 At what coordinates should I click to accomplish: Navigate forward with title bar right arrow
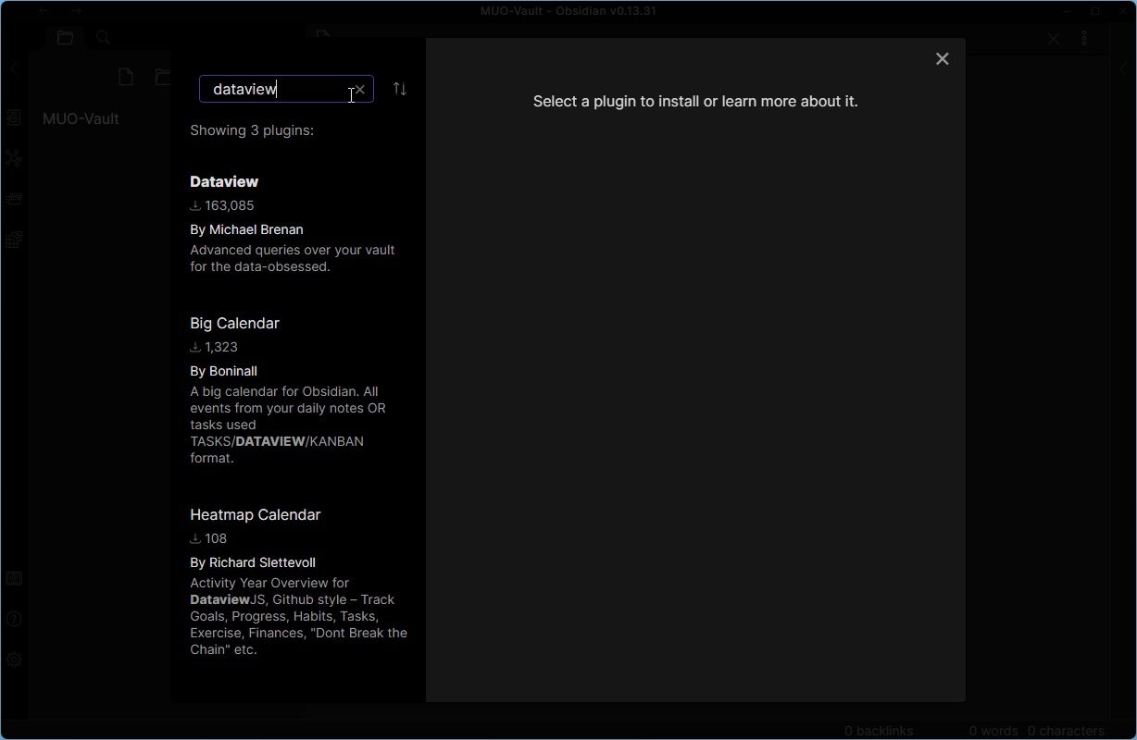tap(76, 11)
